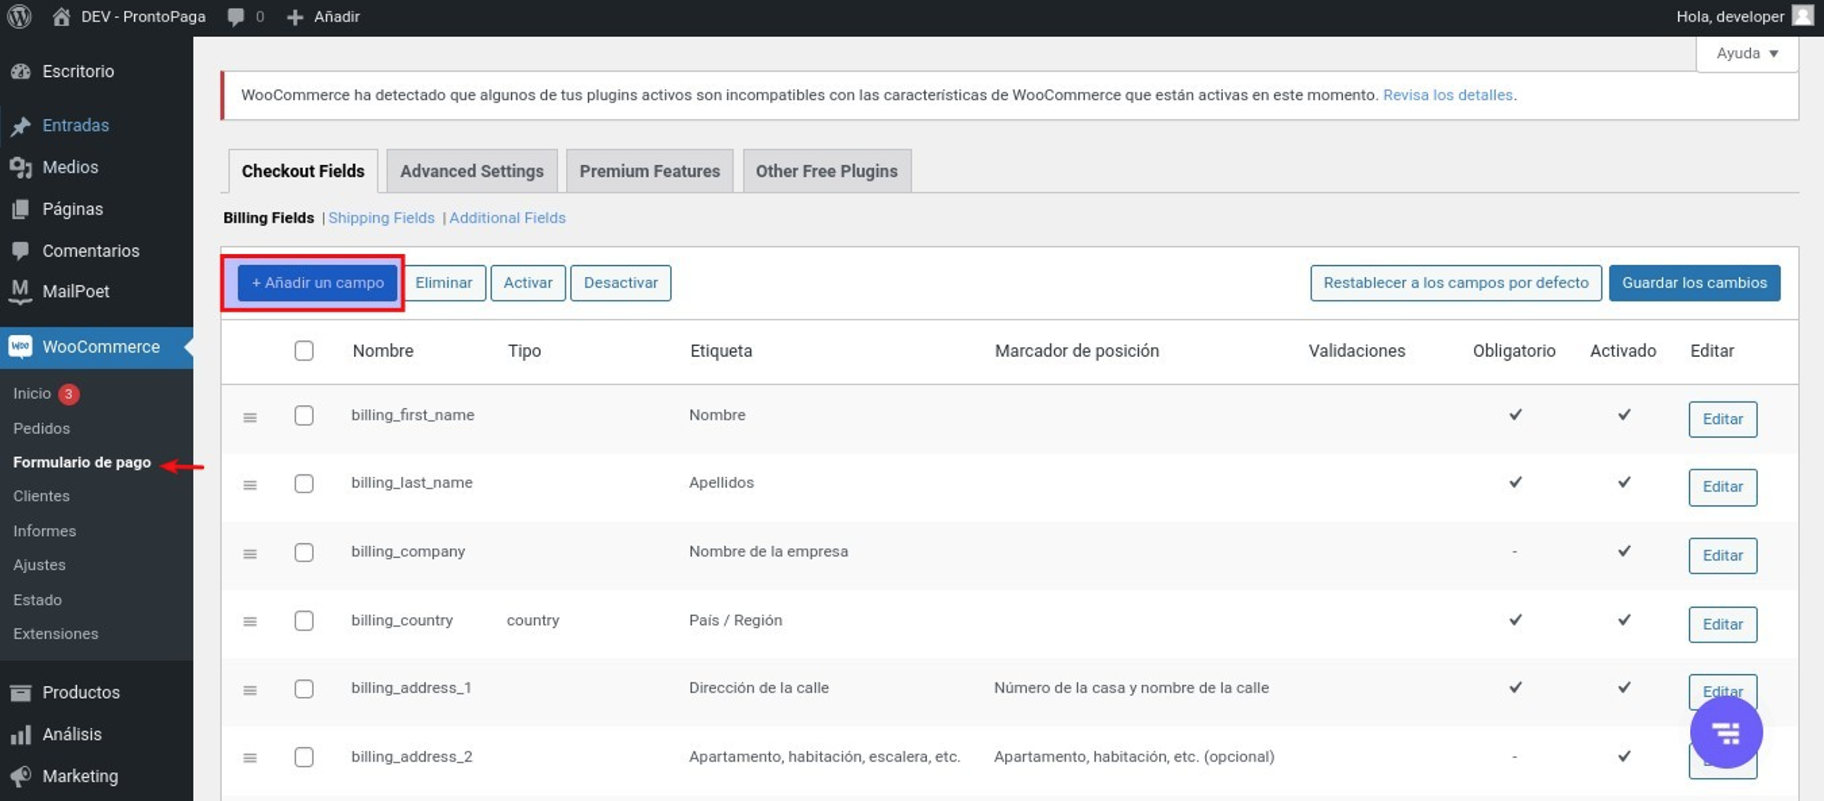
Task: Toggle the select-all checkbox in table header
Action: pyautogui.click(x=304, y=351)
